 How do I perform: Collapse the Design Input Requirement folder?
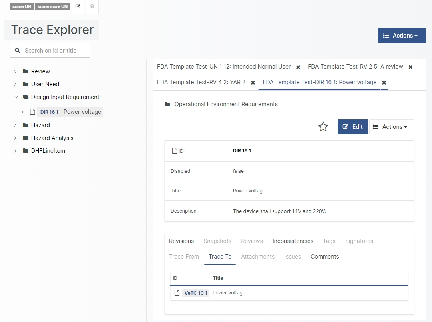pos(16,97)
